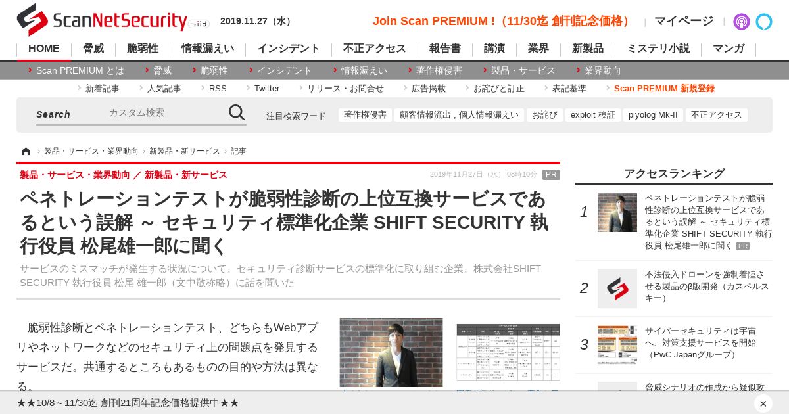Open the 表記基準 link
This screenshot has width=789, height=414.
pos(569,88)
